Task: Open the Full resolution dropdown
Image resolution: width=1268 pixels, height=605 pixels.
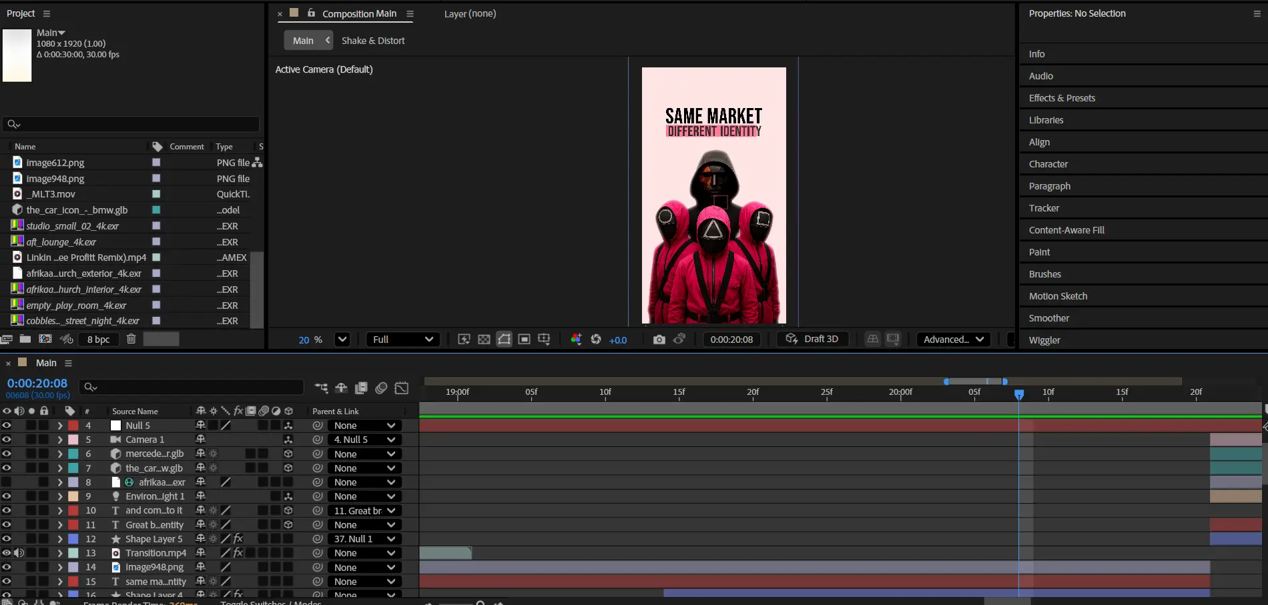Action: pyautogui.click(x=402, y=340)
